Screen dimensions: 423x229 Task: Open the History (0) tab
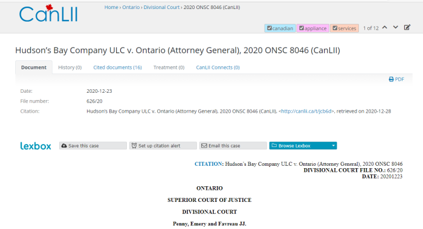point(70,67)
